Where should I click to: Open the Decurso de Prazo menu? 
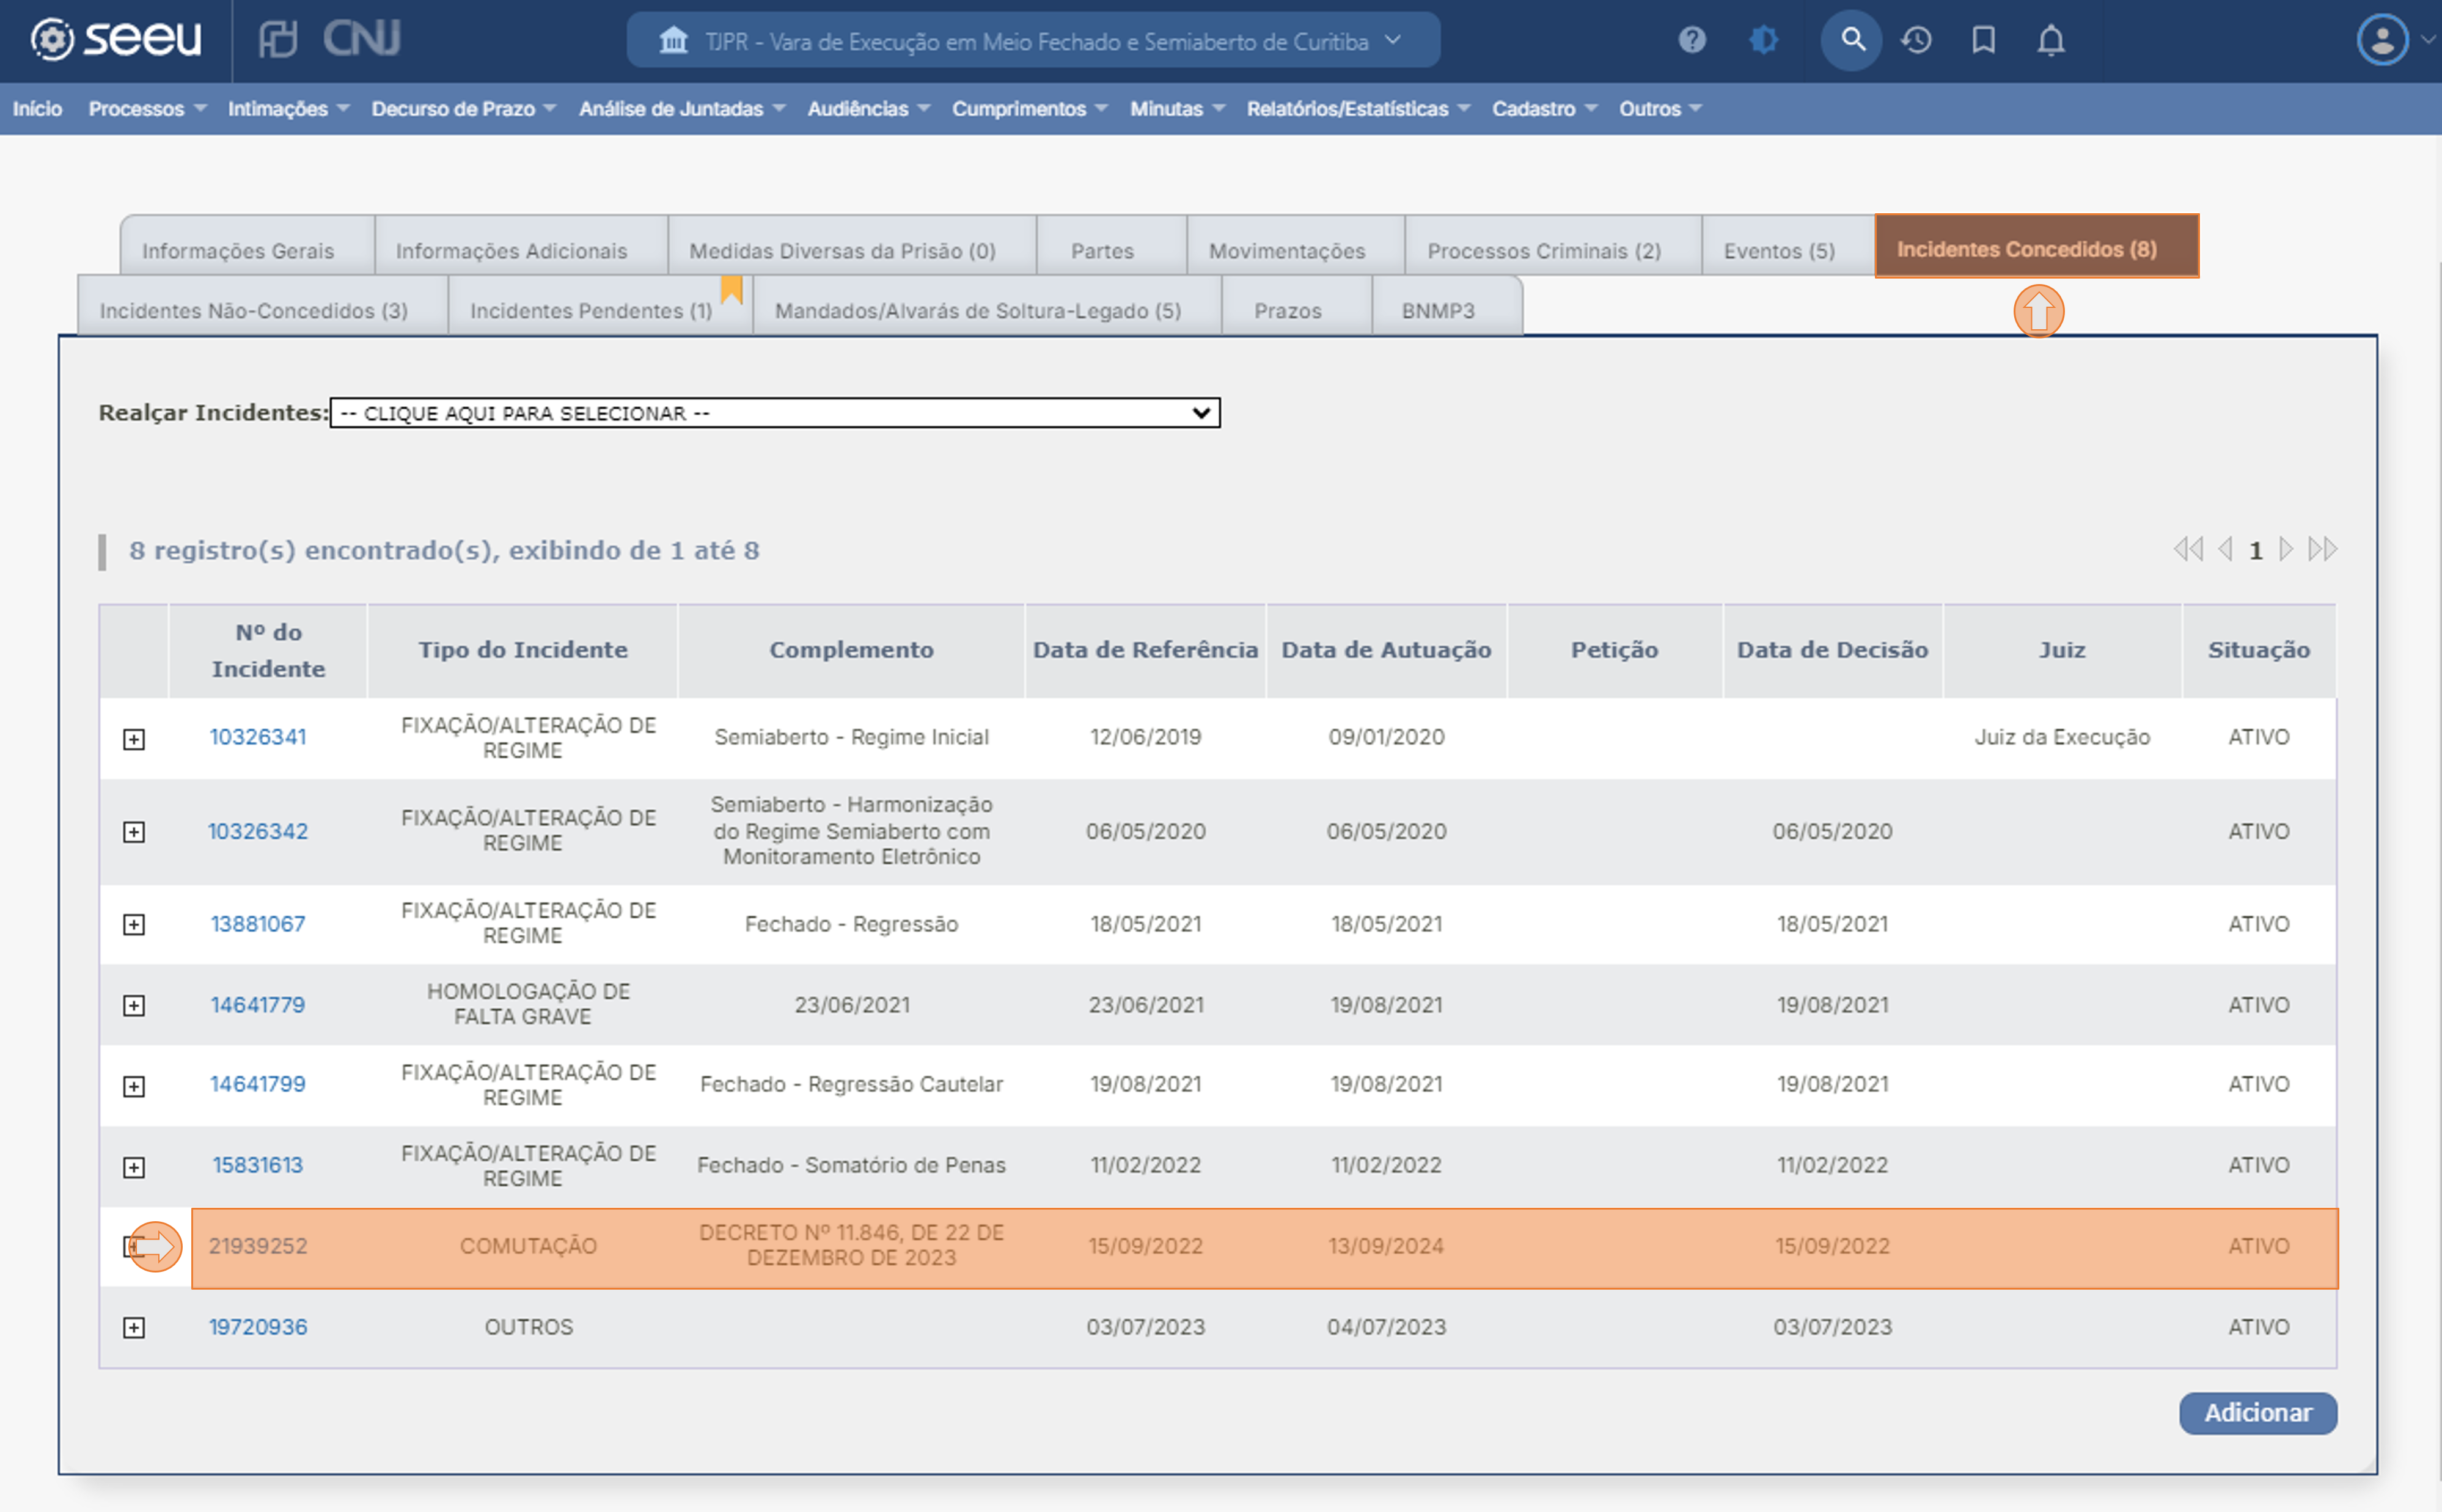pos(463,109)
